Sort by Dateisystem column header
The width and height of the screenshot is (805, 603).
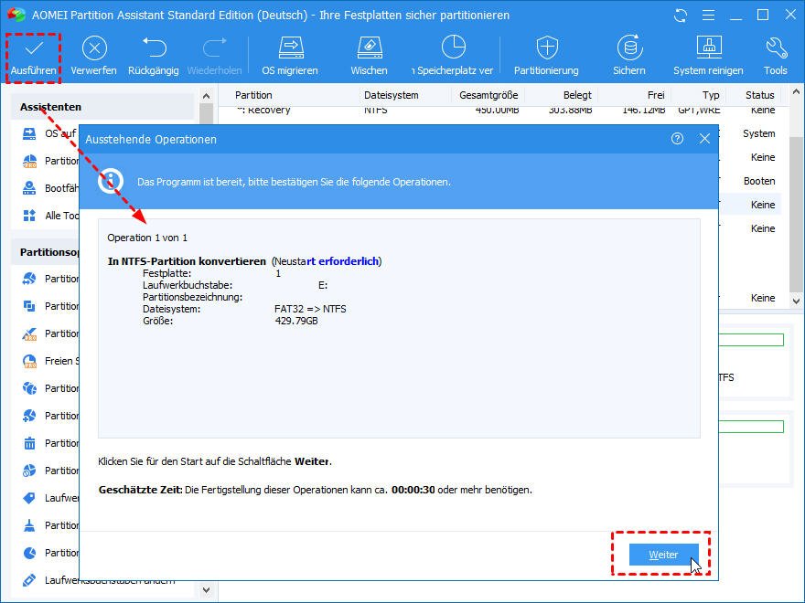[391, 95]
